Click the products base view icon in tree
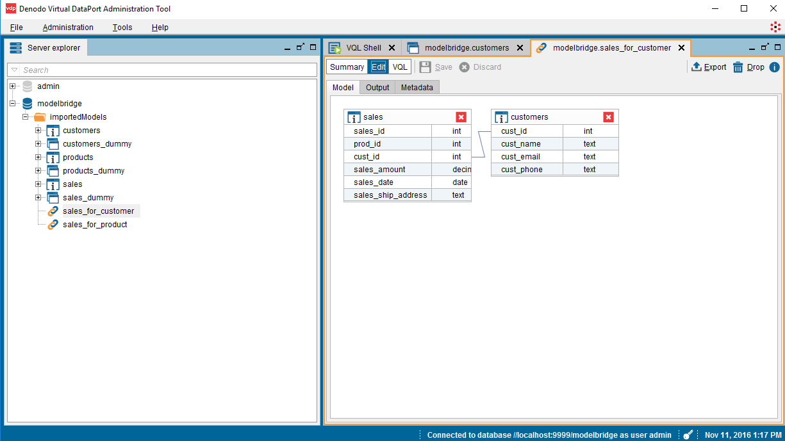This screenshot has height=441, width=785. point(53,157)
